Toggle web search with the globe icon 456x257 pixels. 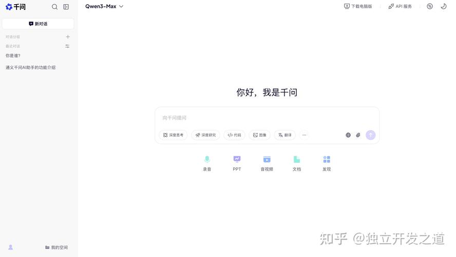348,135
